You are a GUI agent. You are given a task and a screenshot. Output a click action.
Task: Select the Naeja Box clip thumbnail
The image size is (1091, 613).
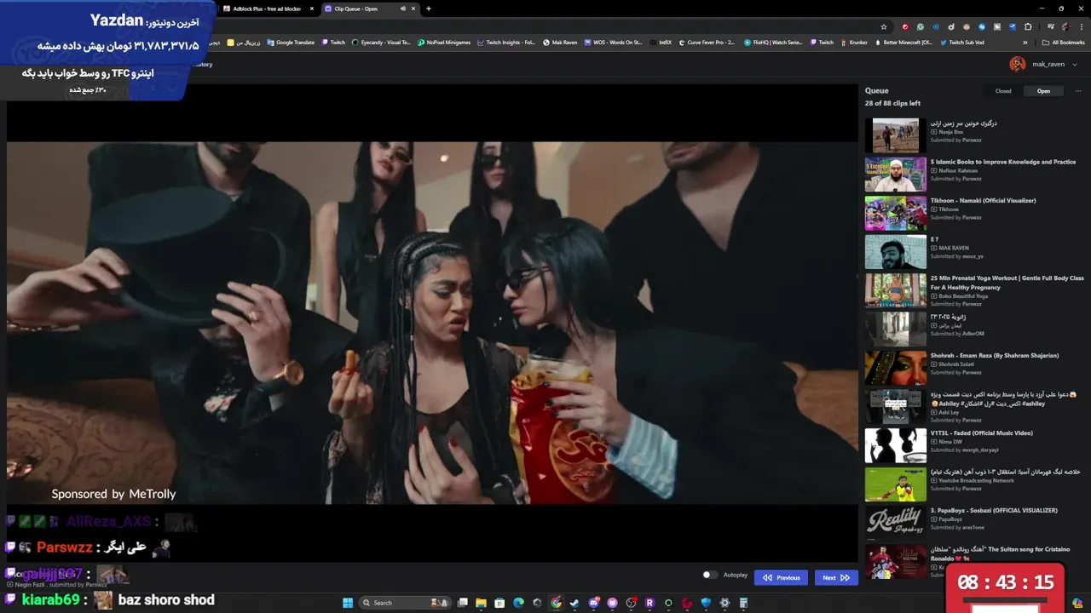(x=895, y=135)
